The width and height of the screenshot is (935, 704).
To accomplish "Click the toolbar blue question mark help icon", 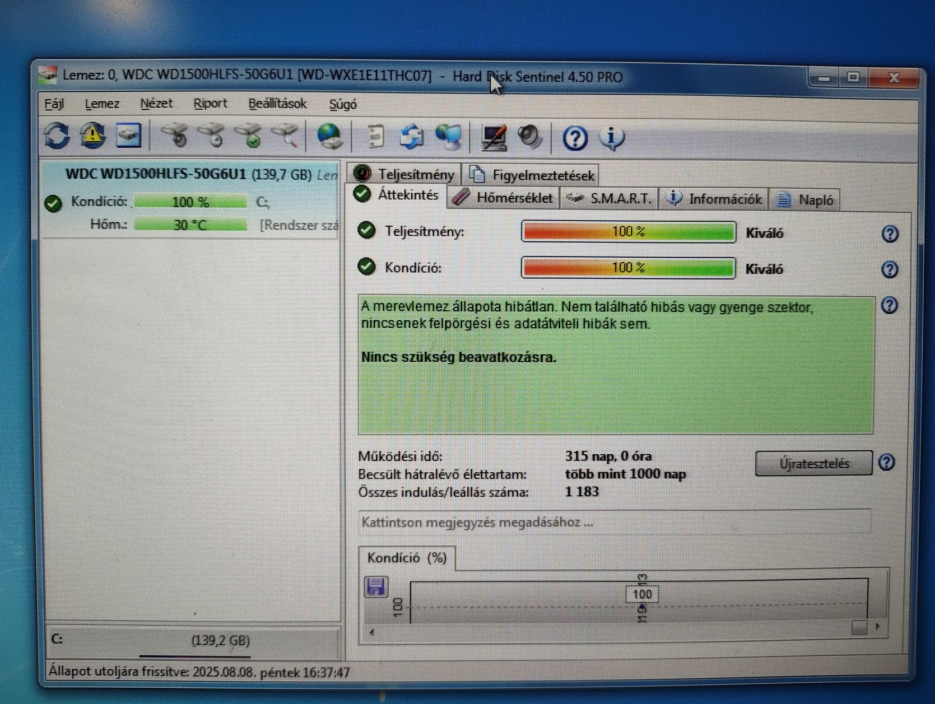I will [x=575, y=138].
